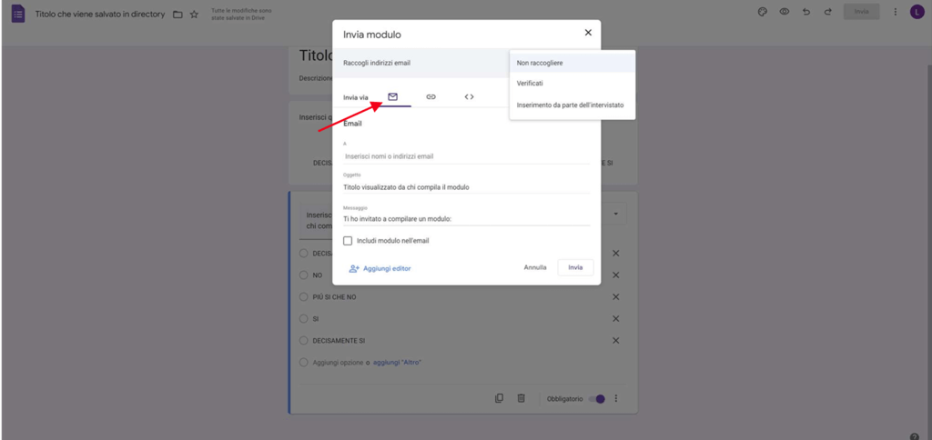Screen dimensions: 932x440
Task: Toggle the Obbligatorio switch
Action: (597, 398)
